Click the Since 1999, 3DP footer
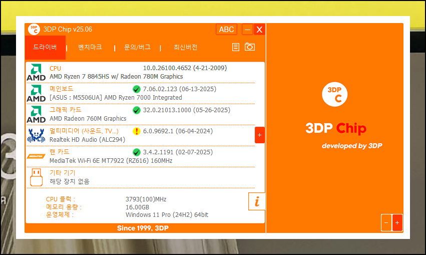 coord(143,228)
